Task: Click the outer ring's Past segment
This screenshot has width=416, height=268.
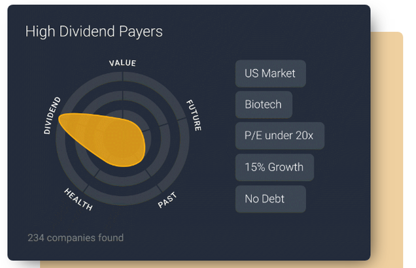Action: [x=123, y=199]
